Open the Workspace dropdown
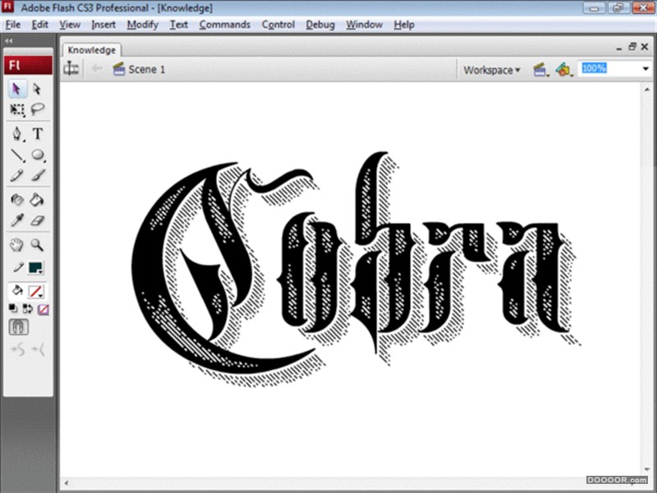This screenshot has width=657, height=493. pyautogui.click(x=491, y=70)
